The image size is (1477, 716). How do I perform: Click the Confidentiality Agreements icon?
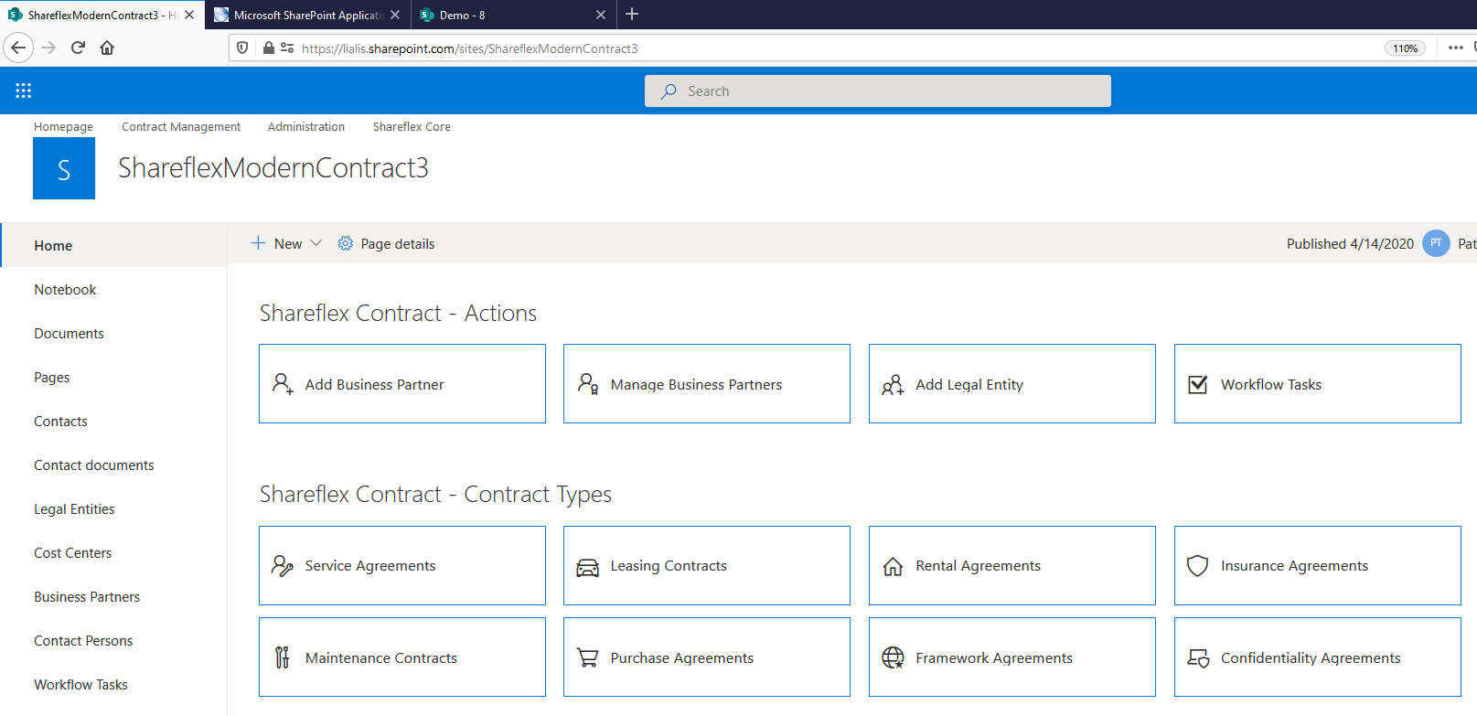(1198, 658)
